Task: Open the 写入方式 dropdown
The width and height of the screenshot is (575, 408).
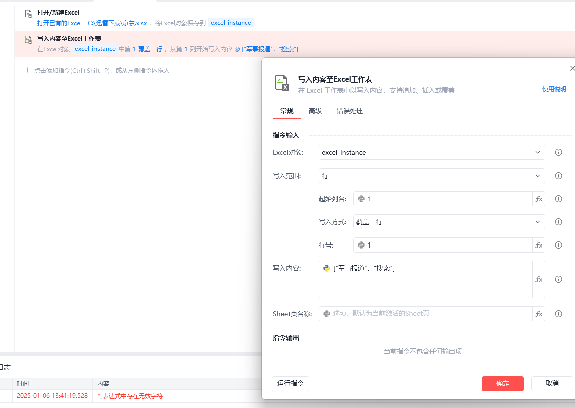Action: click(449, 222)
